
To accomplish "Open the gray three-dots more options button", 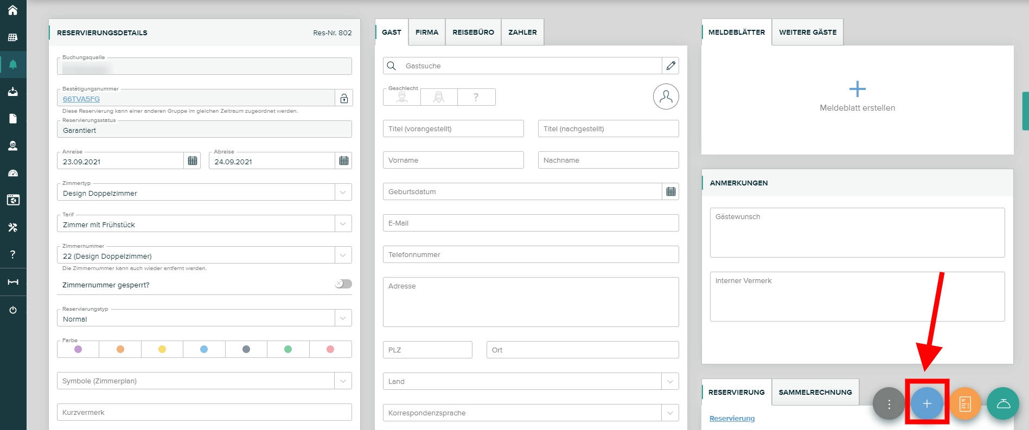I will [889, 403].
